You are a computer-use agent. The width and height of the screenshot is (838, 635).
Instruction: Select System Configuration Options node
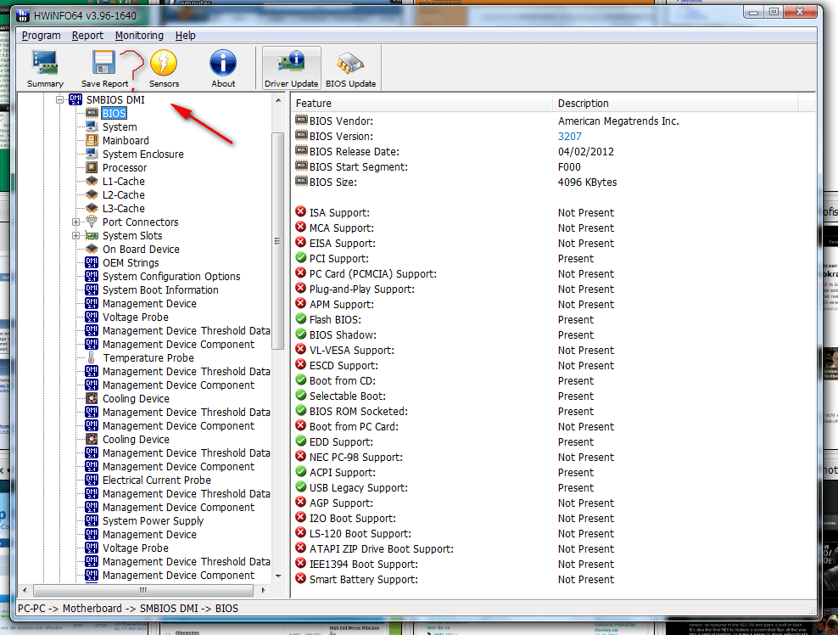[171, 276]
